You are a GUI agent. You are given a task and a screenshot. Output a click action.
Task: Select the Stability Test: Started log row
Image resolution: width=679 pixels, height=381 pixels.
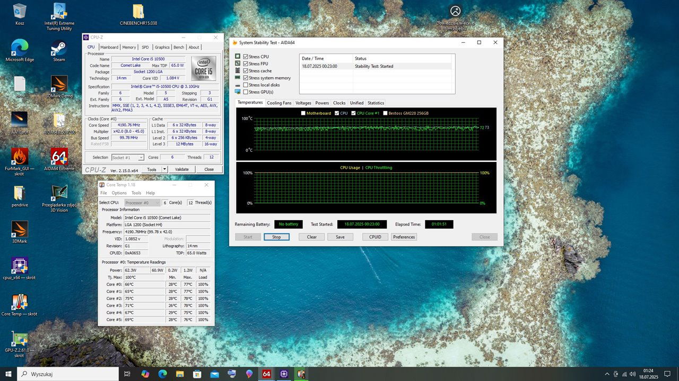[377, 66]
